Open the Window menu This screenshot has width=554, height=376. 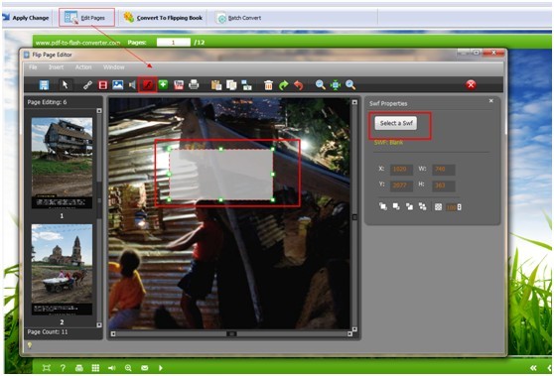click(114, 67)
